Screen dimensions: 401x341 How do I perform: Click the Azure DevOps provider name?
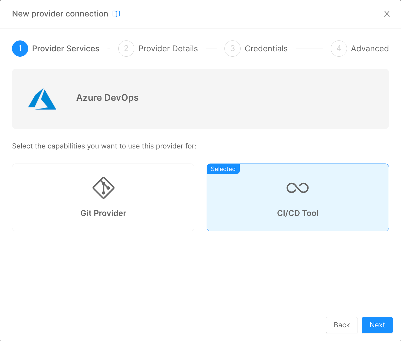pyautogui.click(x=107, y=98)
